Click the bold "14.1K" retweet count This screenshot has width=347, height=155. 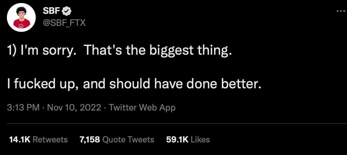[20, 139]
